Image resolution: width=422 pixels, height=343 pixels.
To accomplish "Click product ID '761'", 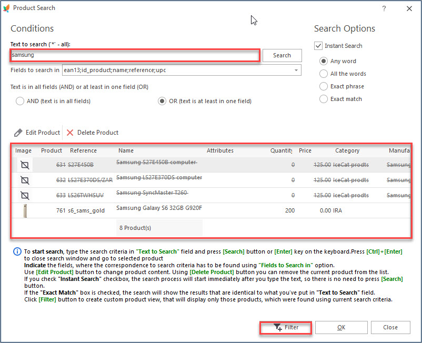I will [x=61, y=210].
